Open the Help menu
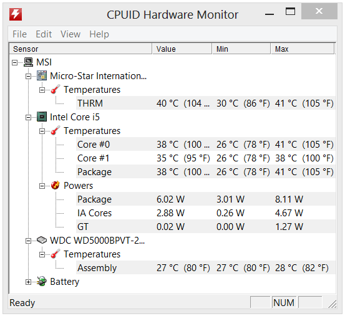Screen dimensions: 345x316 99,34
